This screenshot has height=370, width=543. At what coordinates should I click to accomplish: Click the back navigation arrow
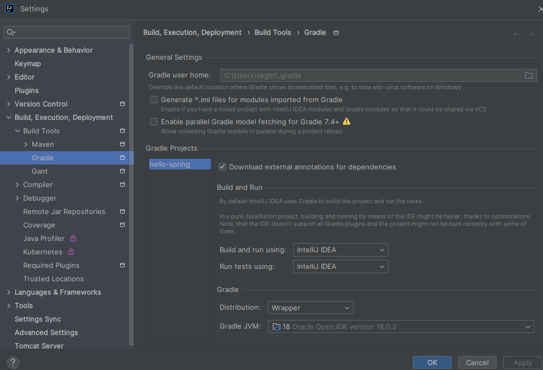pyautogui.click(x=516, y=34)
